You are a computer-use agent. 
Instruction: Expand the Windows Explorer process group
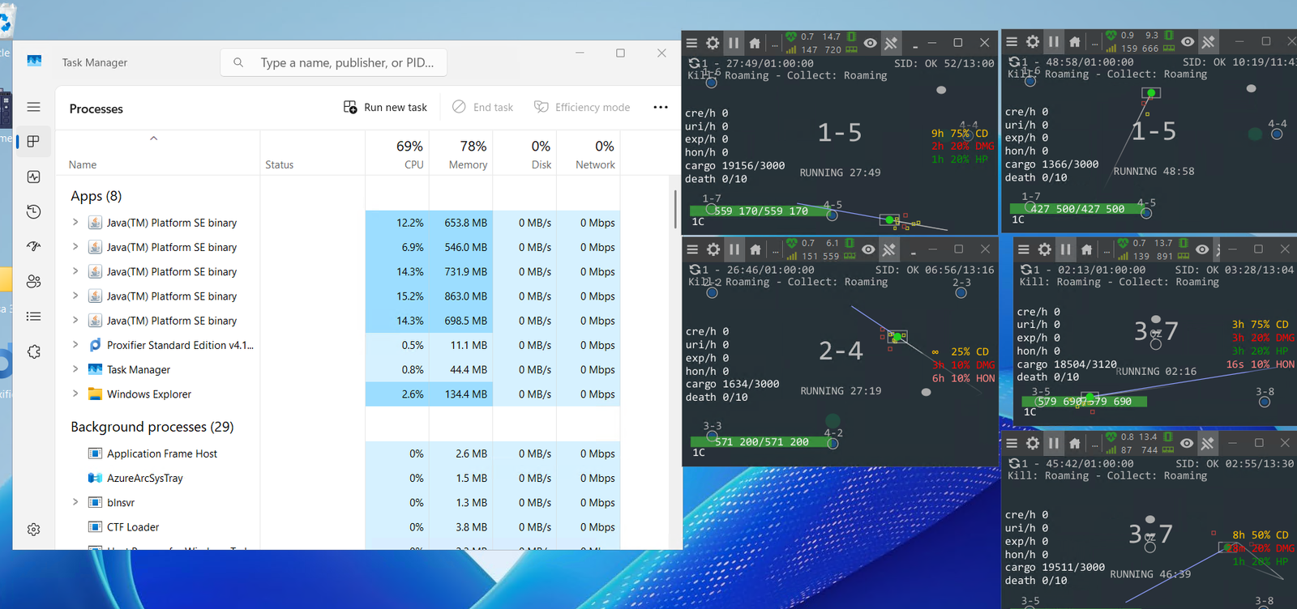click(75, 394)
